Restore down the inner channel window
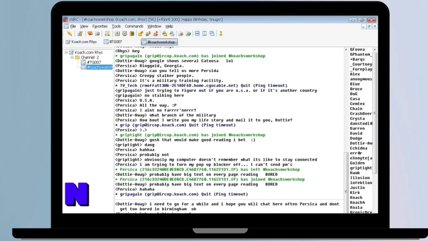 [x=369, y=26]
